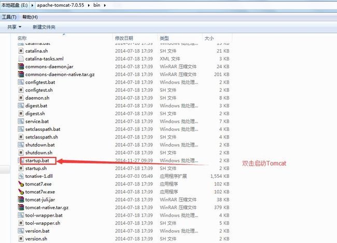Click the digest.bat batch icon
Viewport: 337px width, 243px height.
pyautogui.click(x=21, y=105)
